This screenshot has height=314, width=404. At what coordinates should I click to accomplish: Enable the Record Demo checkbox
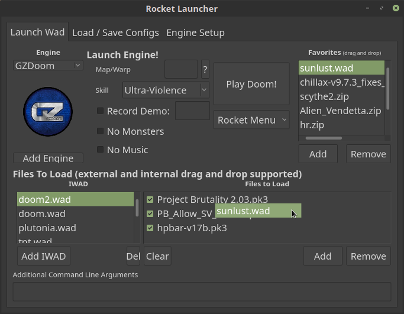[x=101, y=111]
